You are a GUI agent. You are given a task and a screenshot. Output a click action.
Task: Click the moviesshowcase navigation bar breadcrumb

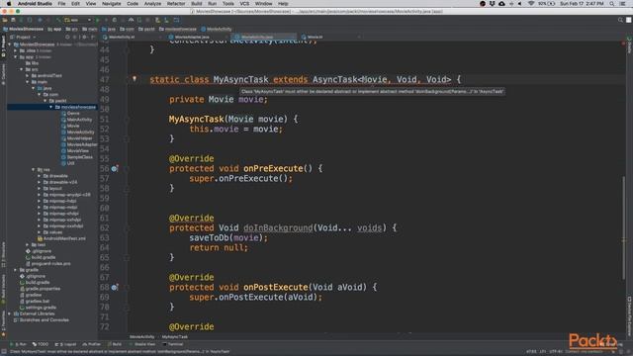pyautogui.click(x=178, y=29)
